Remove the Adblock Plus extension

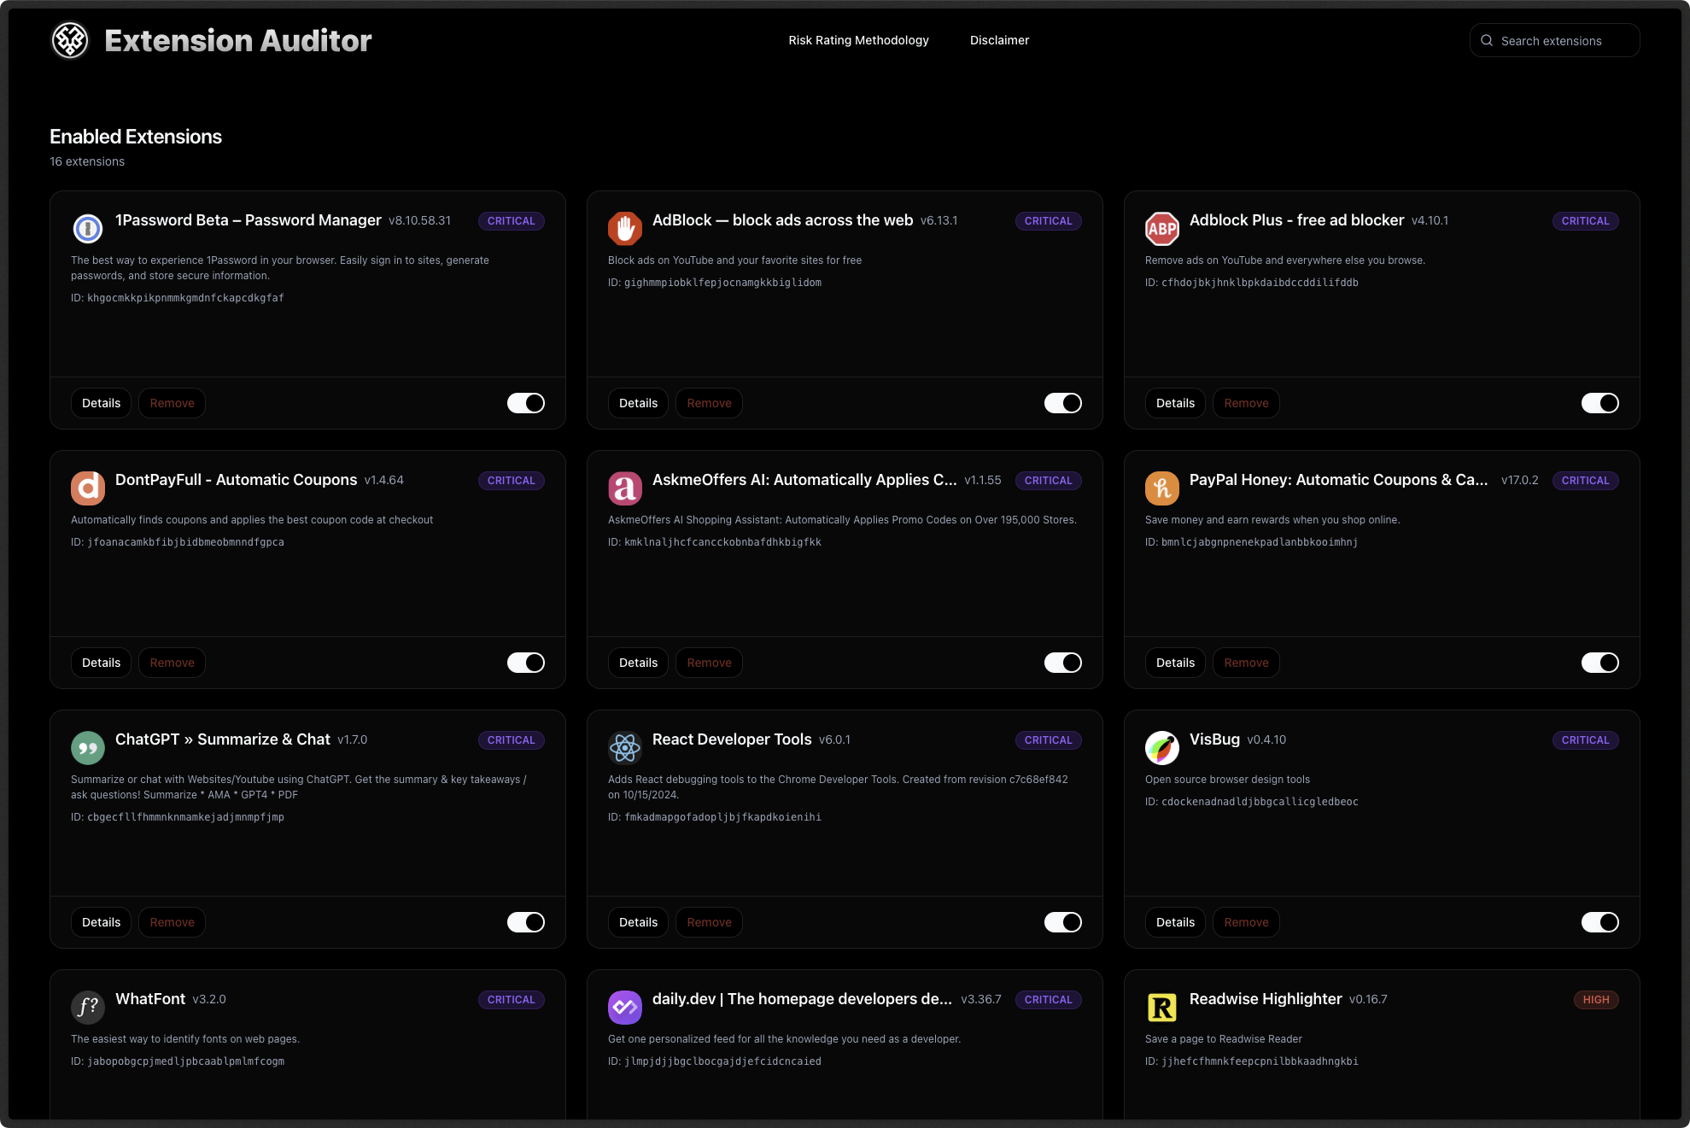click(x=1246, y=403)
